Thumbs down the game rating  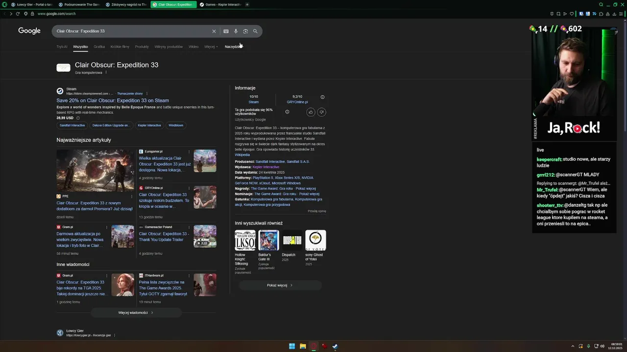[x=321, y=112]
